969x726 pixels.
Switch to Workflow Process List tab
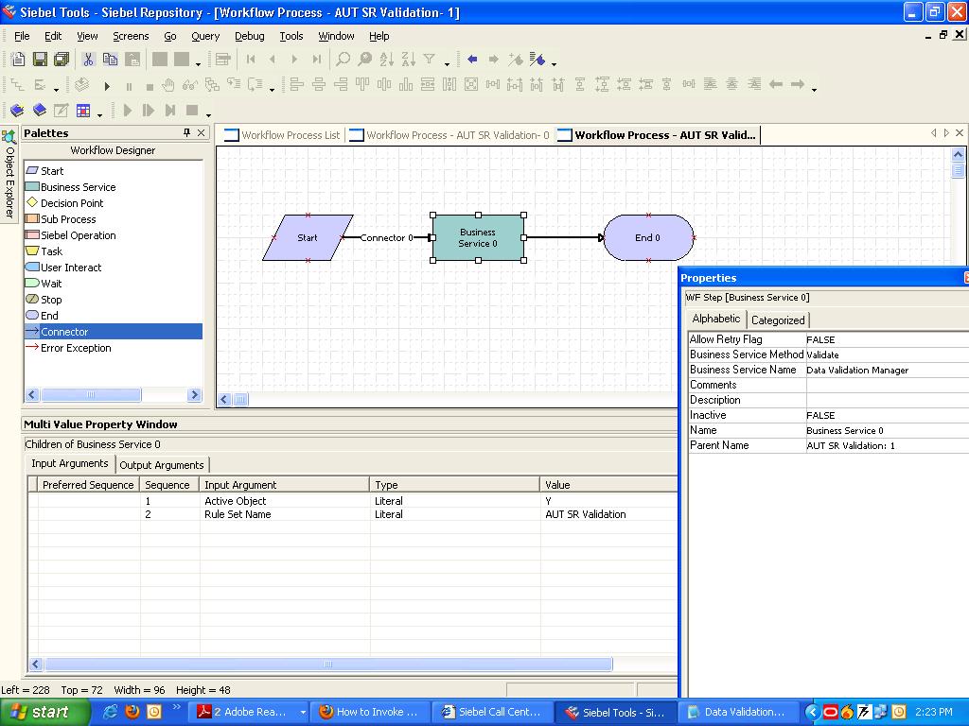pyautogui.click(x=282, y=134)
